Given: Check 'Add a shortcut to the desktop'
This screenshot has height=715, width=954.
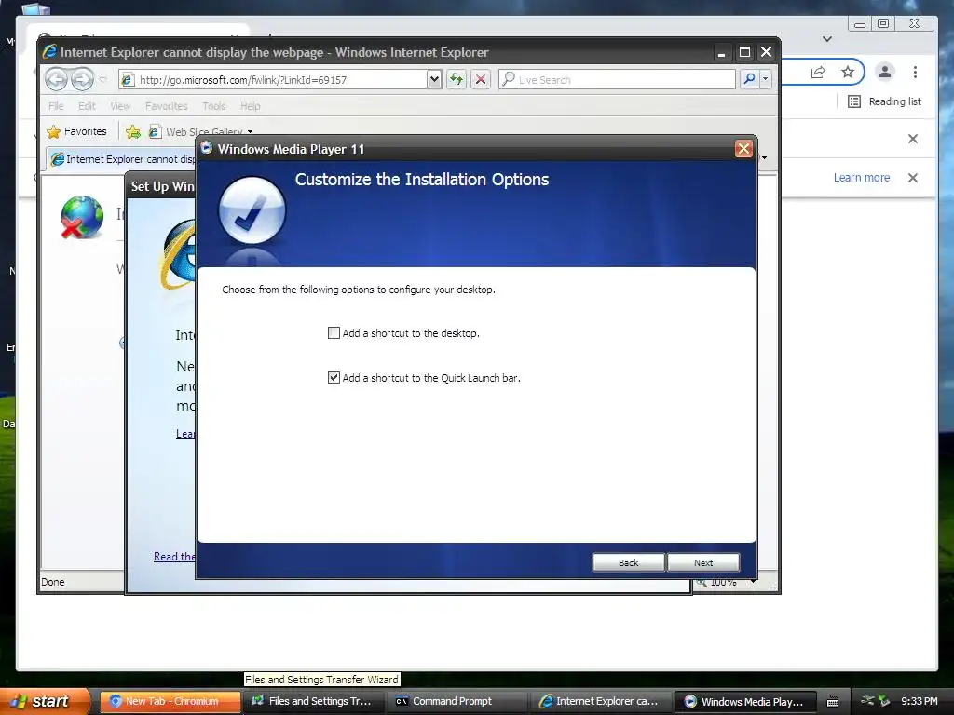Looking at the screenshot, I should pyautogui.click(x=334, y=332).
